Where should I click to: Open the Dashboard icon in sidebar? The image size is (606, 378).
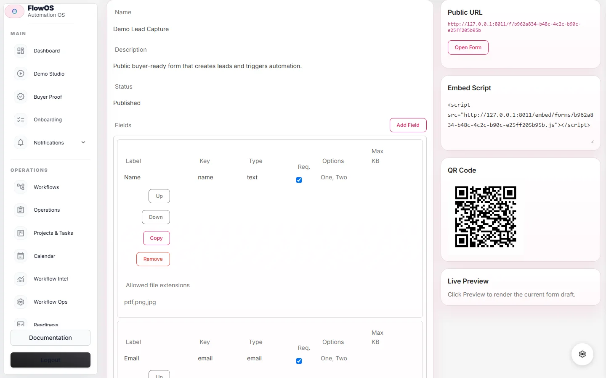point(21,51)
